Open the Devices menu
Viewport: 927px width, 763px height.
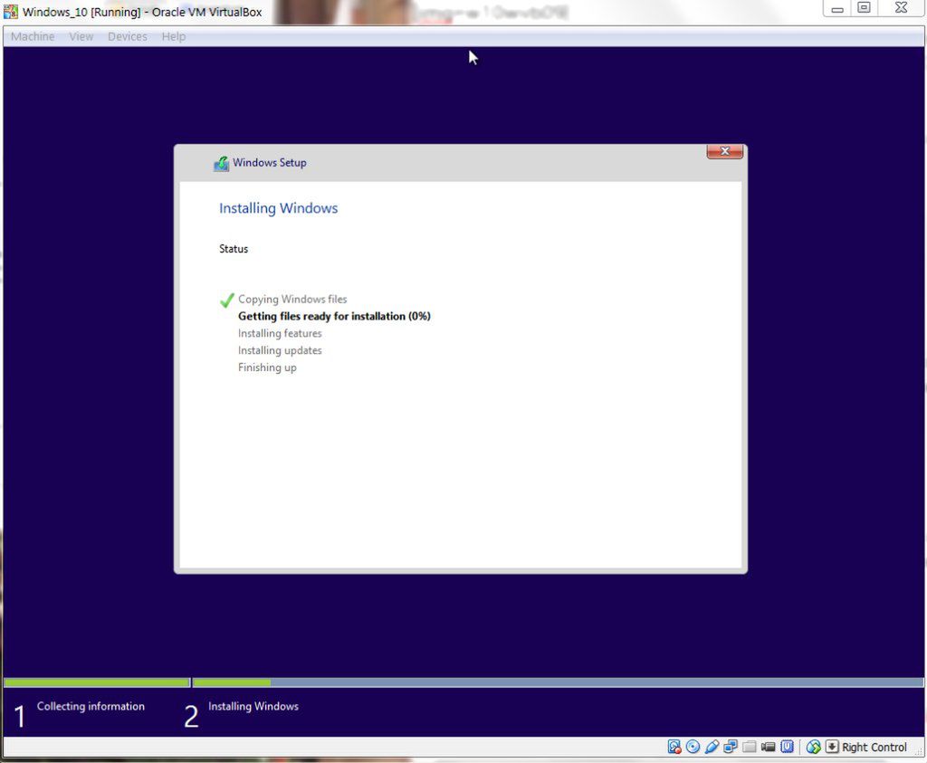[127, 36]
